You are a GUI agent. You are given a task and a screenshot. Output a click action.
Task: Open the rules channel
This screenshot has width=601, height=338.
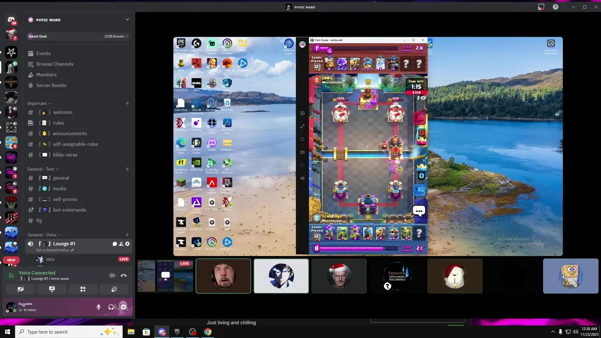(78, 123)
